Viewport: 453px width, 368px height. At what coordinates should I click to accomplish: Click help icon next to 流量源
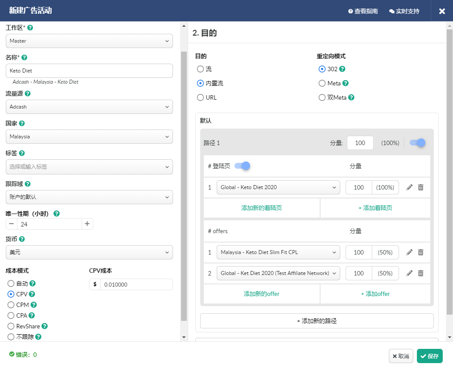[x=28, y=94]
